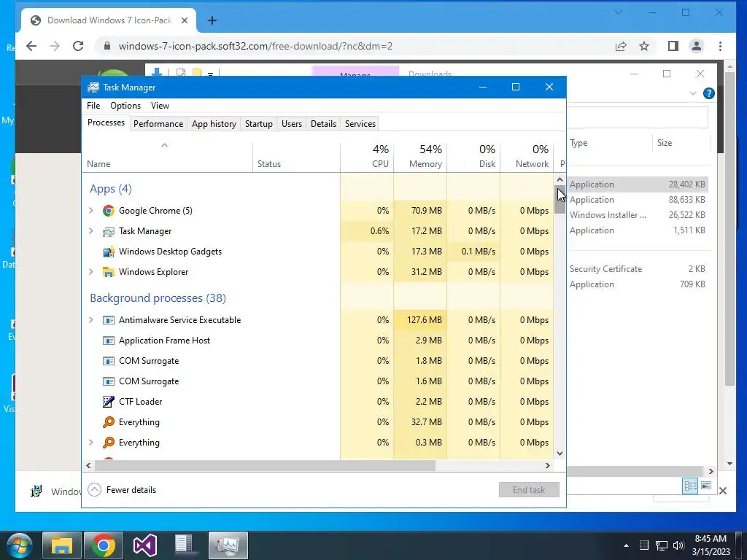The image size is (747, 560).
Task: Select the Windows Installer file row
Action: point(638,215)
